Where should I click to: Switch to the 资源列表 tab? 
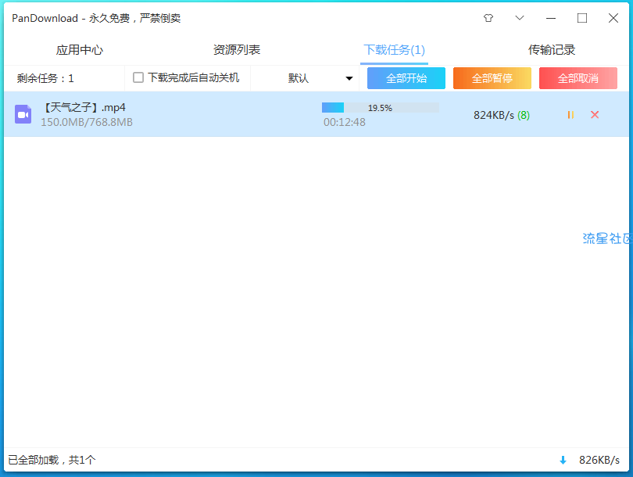coord(237,50)
